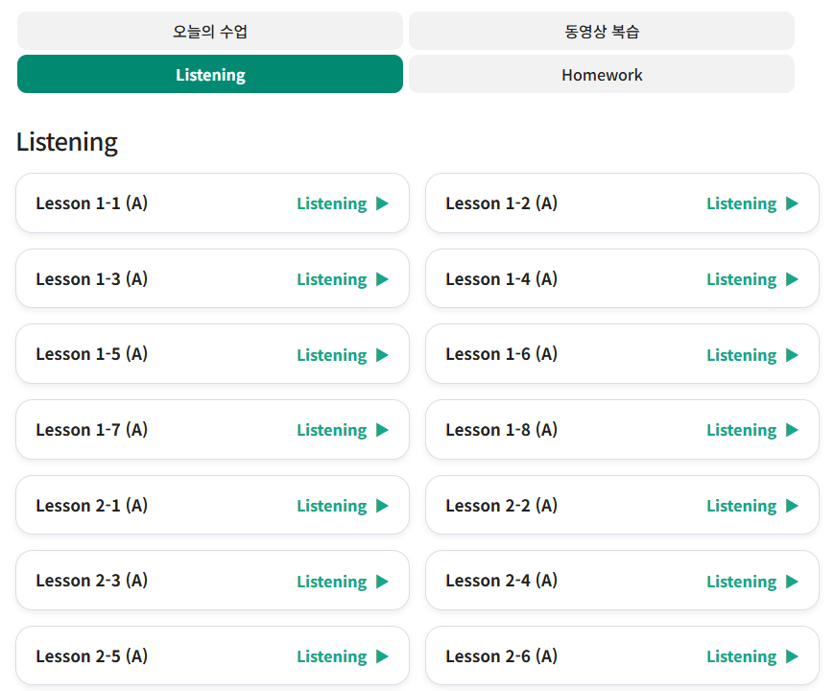Click the play arrow beside Lesson 1-5 (A)
The width and height of the screenshot is (835, 691).
pos(382,354)
